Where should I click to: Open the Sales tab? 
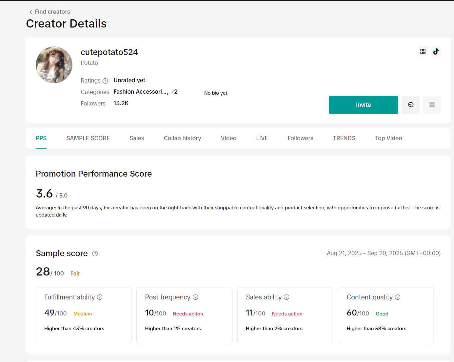pyautogui.click(x=137, y=138)
